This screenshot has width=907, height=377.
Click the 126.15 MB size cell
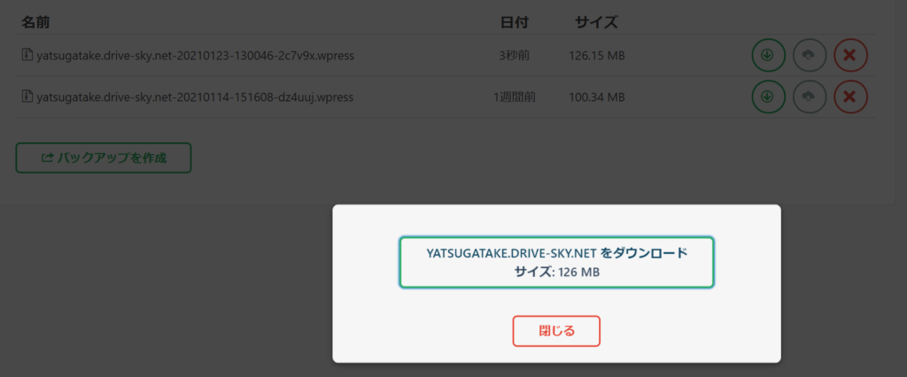[596, 56]
